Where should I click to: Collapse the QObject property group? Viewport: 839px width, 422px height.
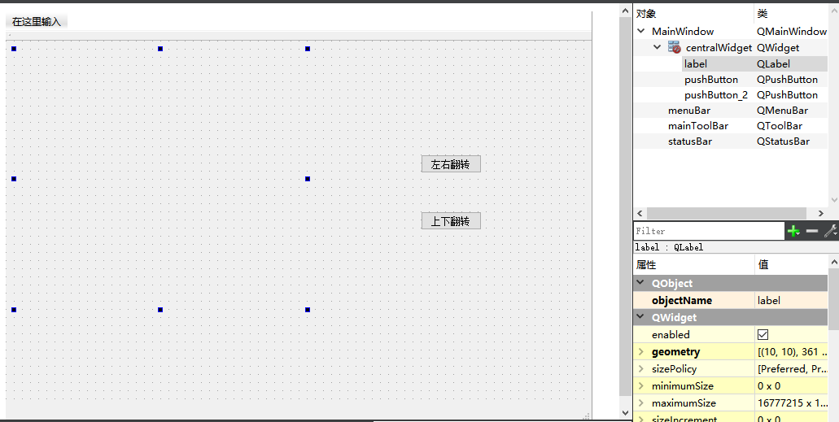coord(640,282)
